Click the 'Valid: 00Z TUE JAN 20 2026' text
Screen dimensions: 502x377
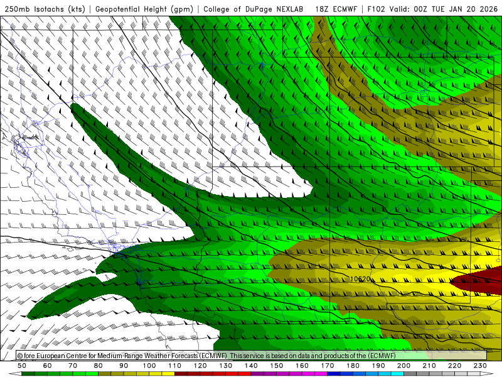pos(444,9)
